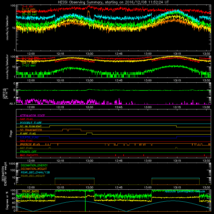Screen dimensions: 214x214
Task: Click the 12:30 tick label under top panel
Action: 89,54
